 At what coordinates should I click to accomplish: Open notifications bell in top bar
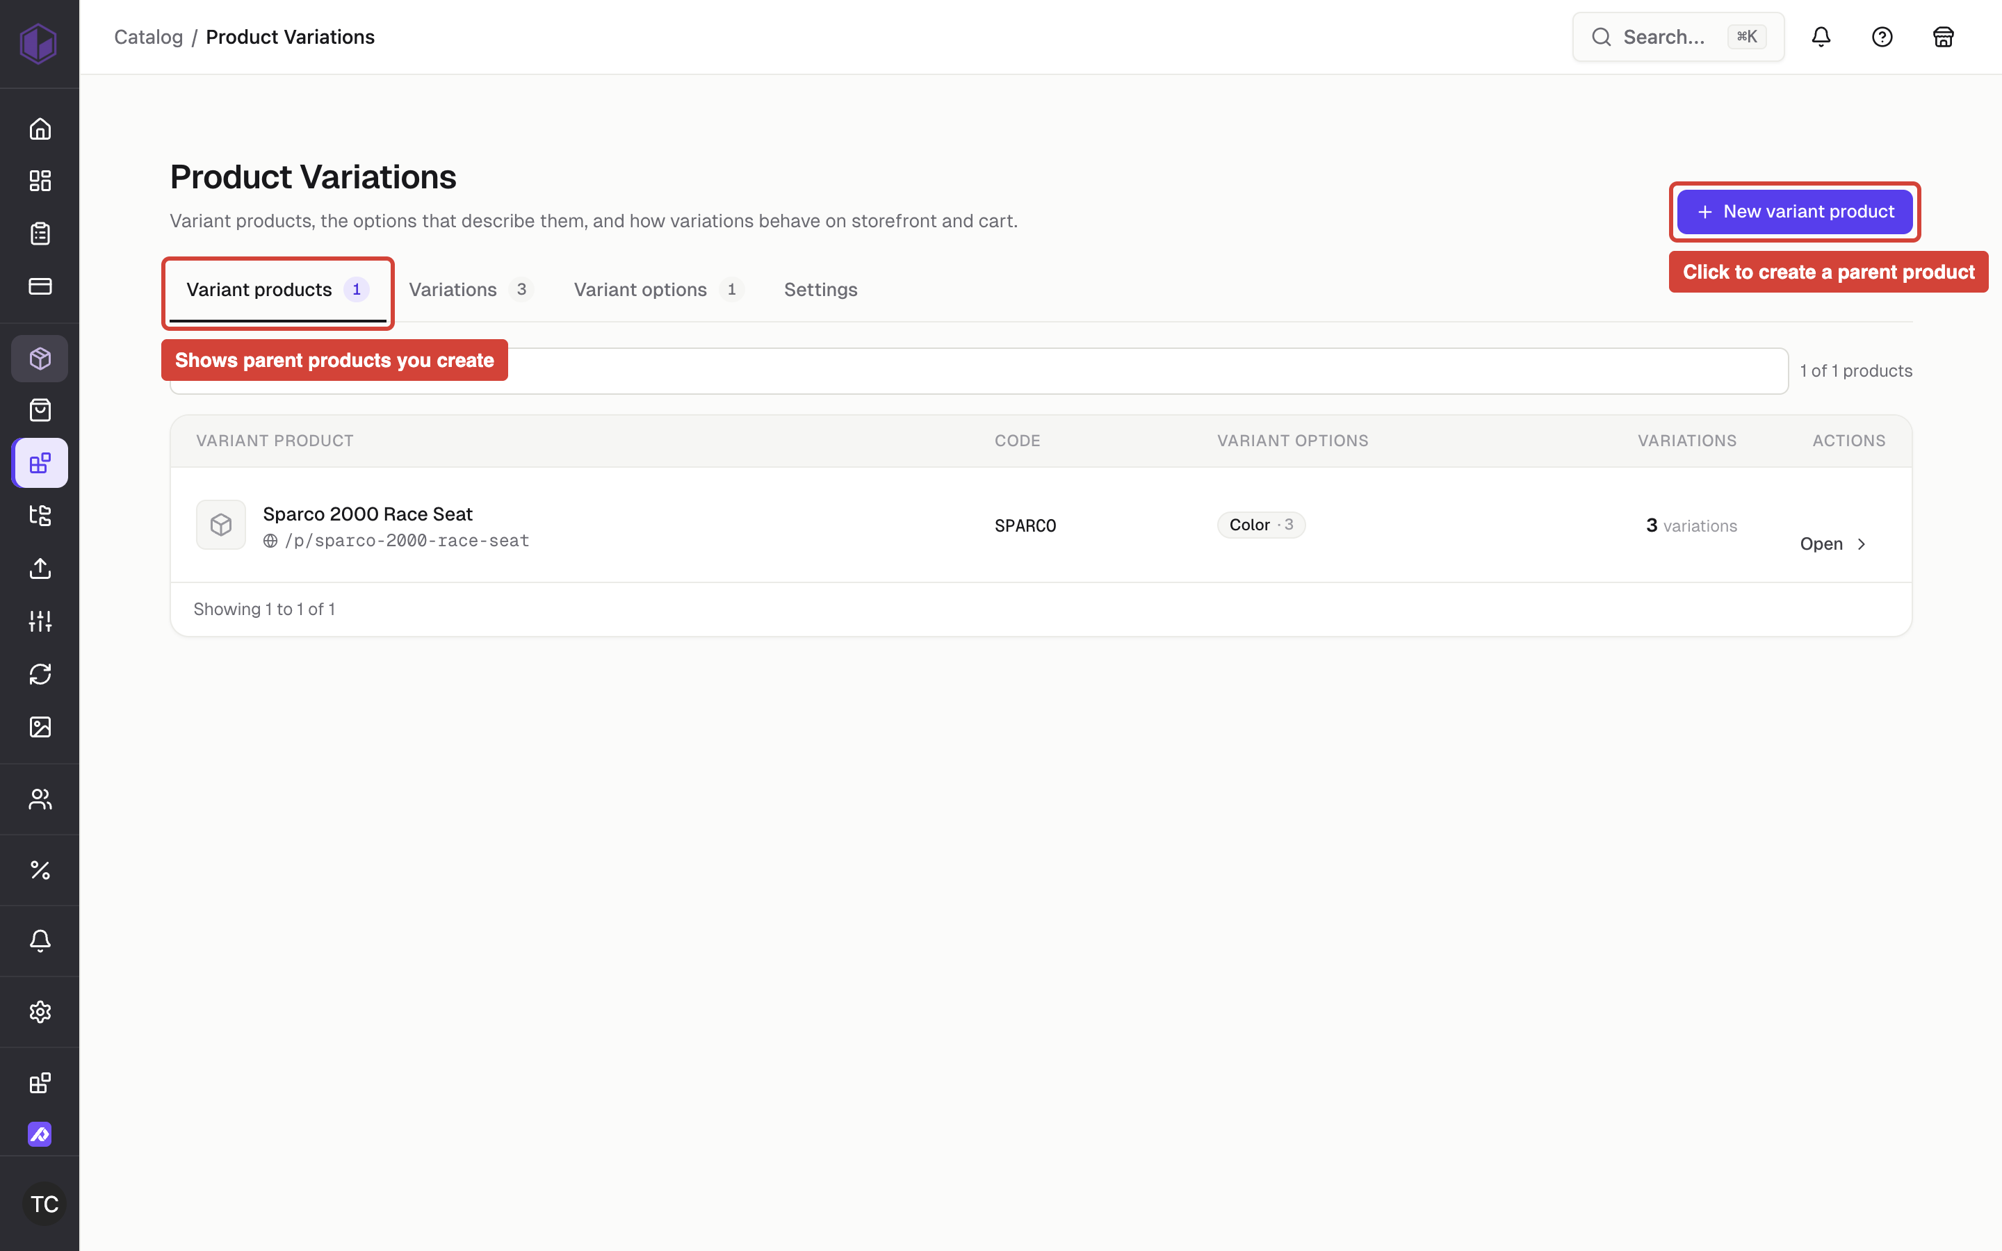1821,38
